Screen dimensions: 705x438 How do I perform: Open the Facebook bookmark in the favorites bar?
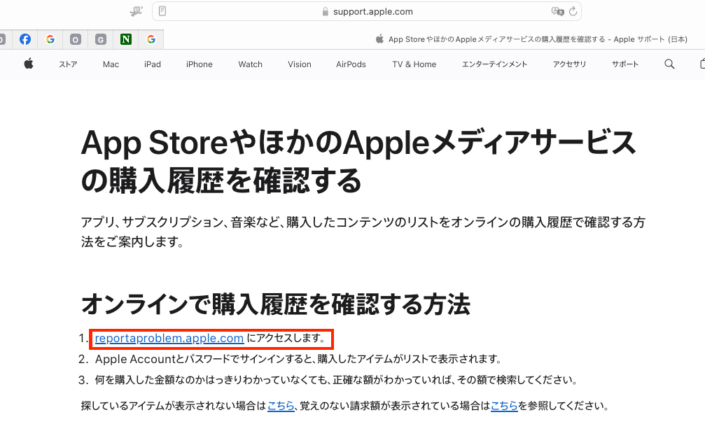(x=25, y=39)
